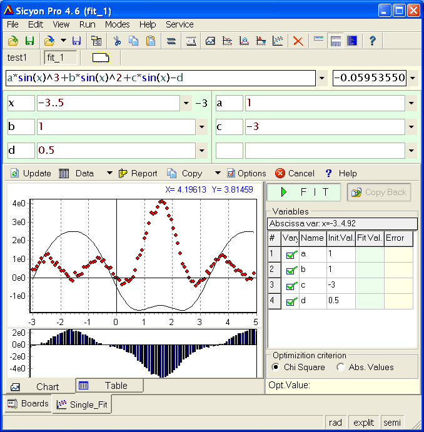Add a new tab next to fit_1

click(x=101, y=58)
